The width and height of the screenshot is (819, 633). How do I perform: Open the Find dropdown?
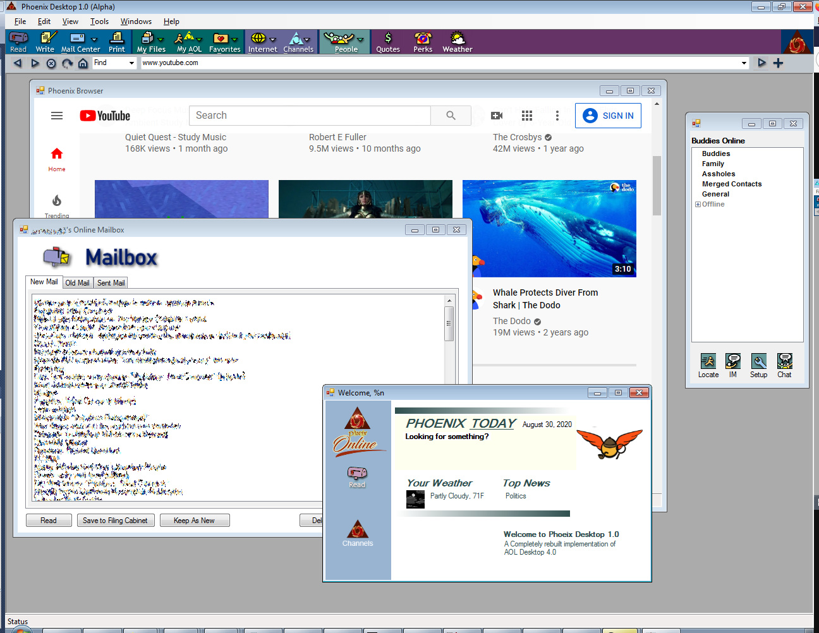(131, 63)
